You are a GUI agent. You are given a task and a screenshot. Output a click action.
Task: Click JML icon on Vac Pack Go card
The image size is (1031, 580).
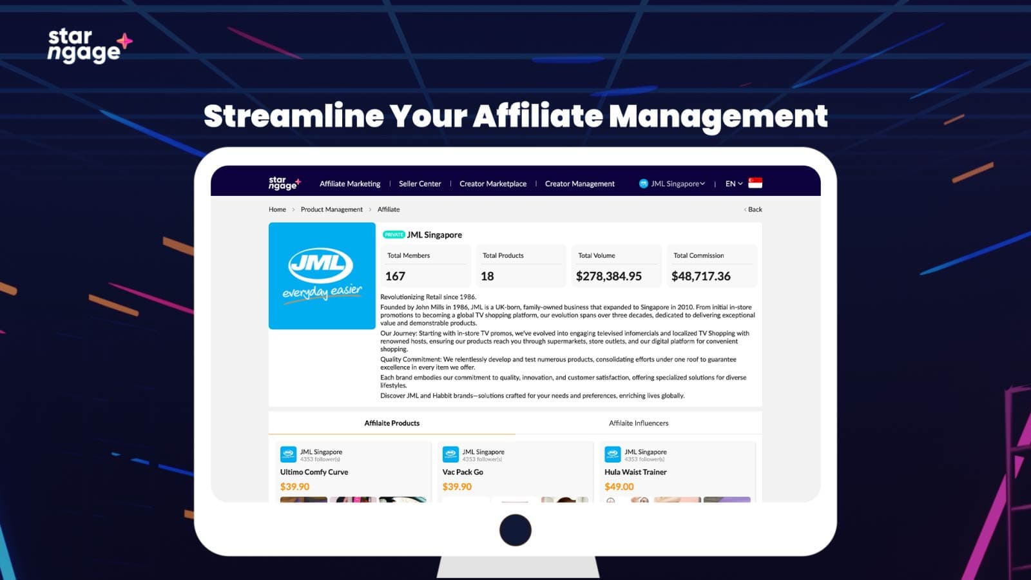click(450, 454)
